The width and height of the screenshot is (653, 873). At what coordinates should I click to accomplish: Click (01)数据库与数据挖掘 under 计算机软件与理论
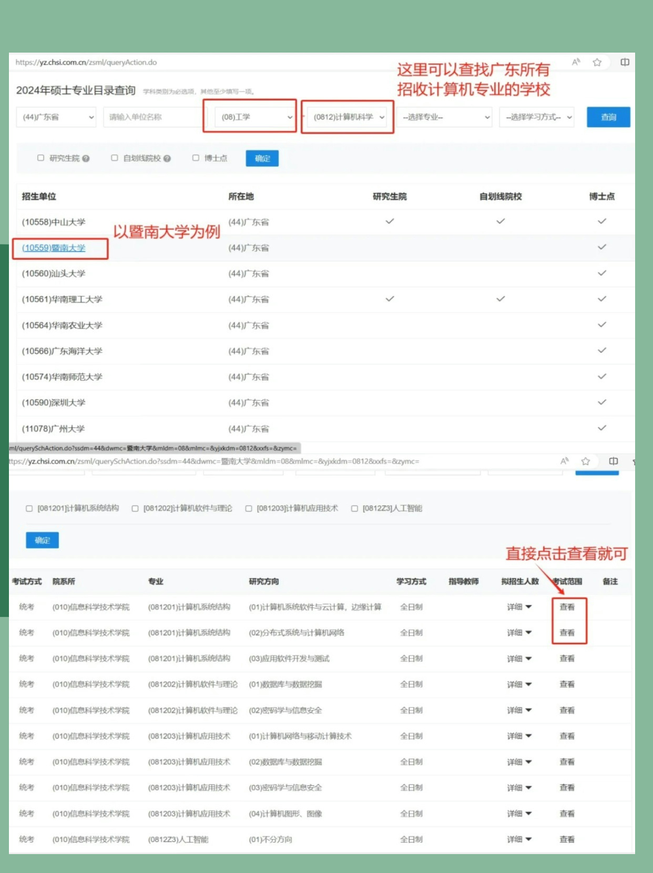285,684
